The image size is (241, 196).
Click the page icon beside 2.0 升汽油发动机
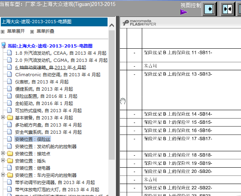tap(10, 60)
